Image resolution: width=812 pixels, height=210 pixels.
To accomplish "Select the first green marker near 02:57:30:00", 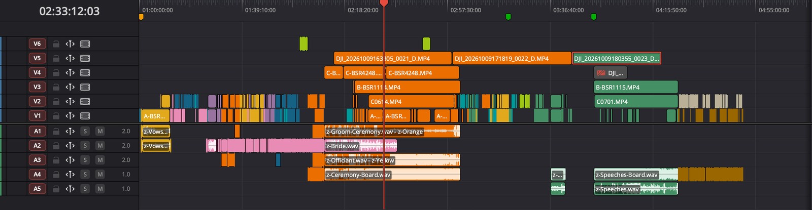I will (508, 17).
